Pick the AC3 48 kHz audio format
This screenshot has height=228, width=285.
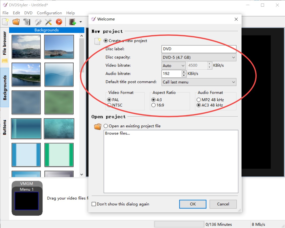[199, 105]
